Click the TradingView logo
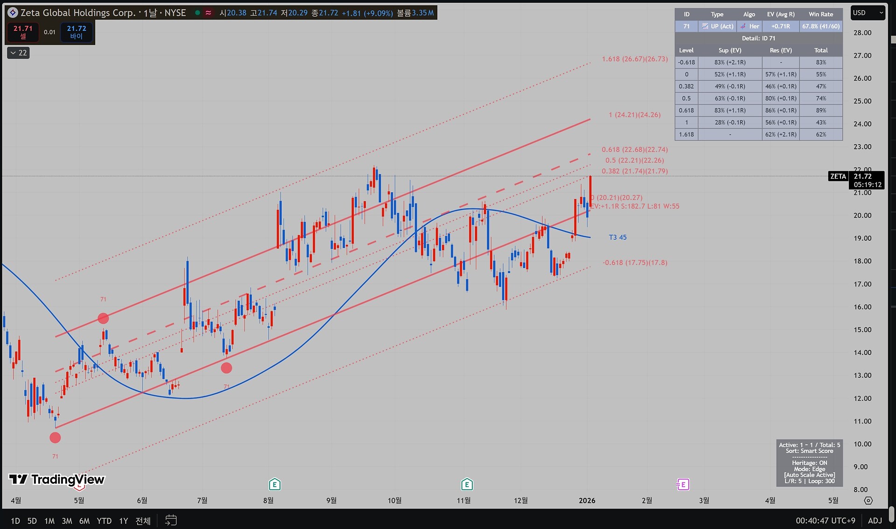 pos(56,479)
